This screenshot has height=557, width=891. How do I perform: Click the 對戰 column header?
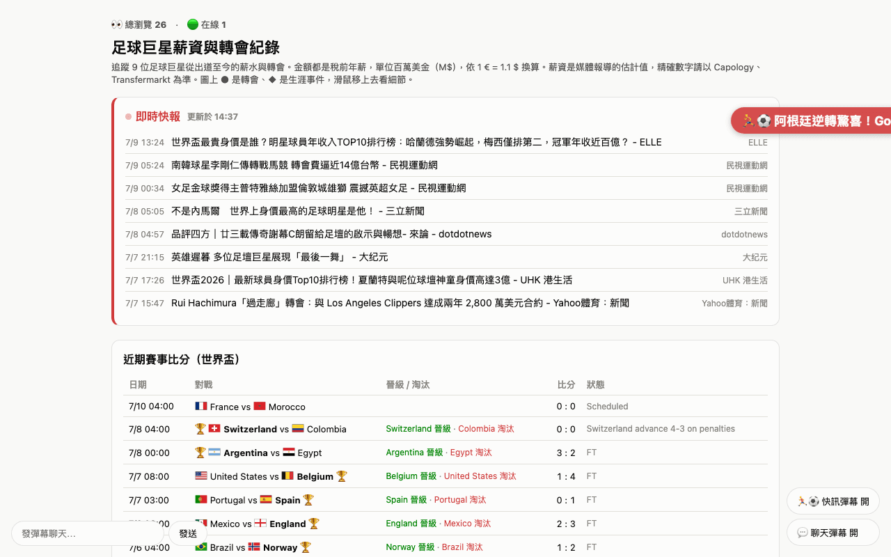pyautogui.click(x=204, y=384)
